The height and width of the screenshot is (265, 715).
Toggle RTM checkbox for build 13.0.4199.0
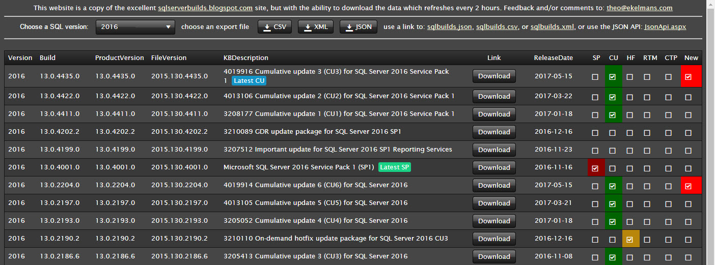(647, 151)
